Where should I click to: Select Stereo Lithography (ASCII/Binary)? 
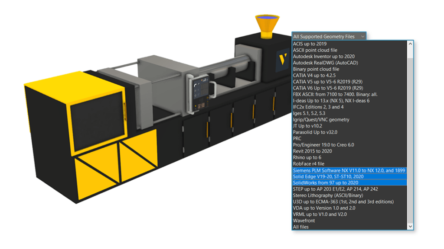pos(350,195)
